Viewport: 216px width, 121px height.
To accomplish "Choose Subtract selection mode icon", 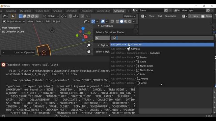I will point(29,16).
